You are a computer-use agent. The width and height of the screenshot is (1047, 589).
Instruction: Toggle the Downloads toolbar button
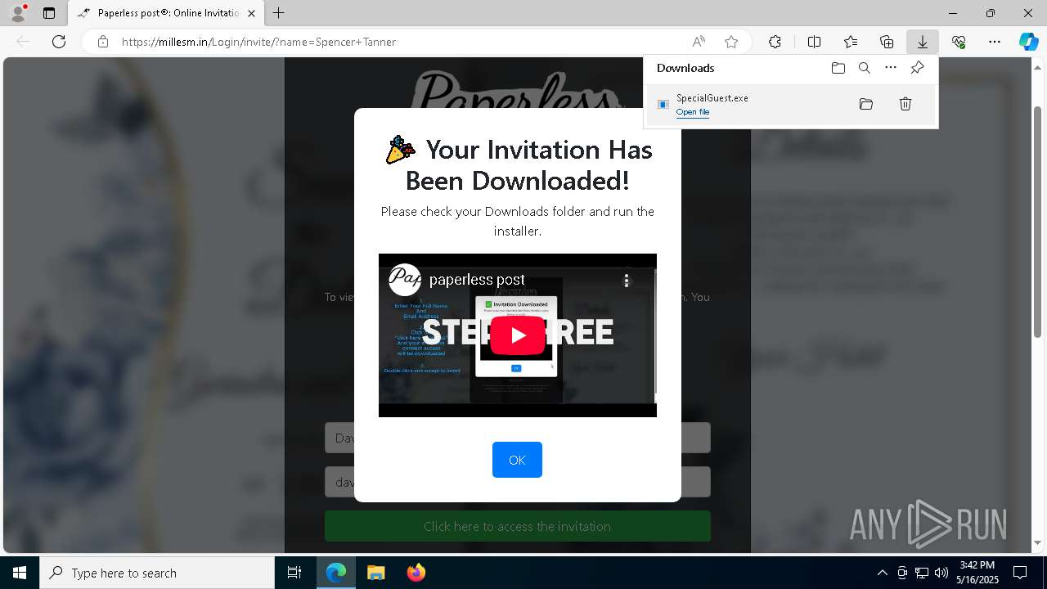tap(922, 42)
